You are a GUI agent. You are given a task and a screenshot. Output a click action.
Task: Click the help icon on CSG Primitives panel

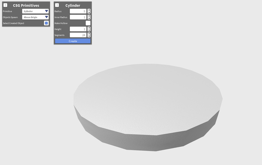click(x=5, y=5)
